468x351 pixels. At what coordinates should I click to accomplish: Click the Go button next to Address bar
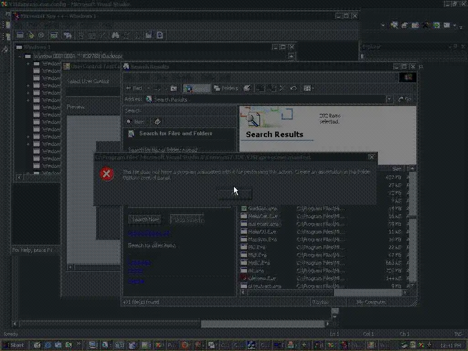coord(406,99)
